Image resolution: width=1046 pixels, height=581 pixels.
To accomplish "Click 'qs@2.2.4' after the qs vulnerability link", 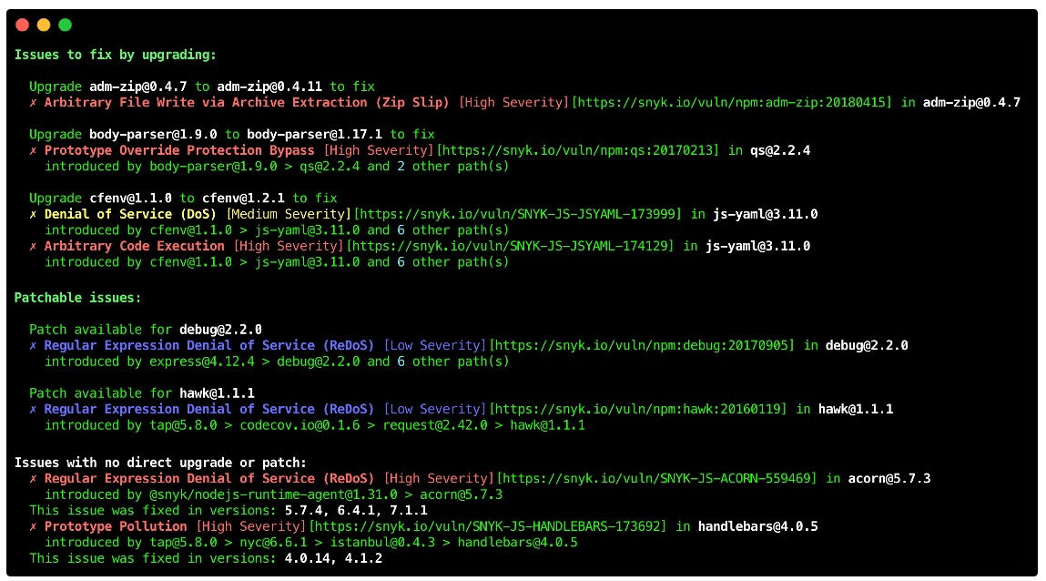I will (x=780, y=151).
